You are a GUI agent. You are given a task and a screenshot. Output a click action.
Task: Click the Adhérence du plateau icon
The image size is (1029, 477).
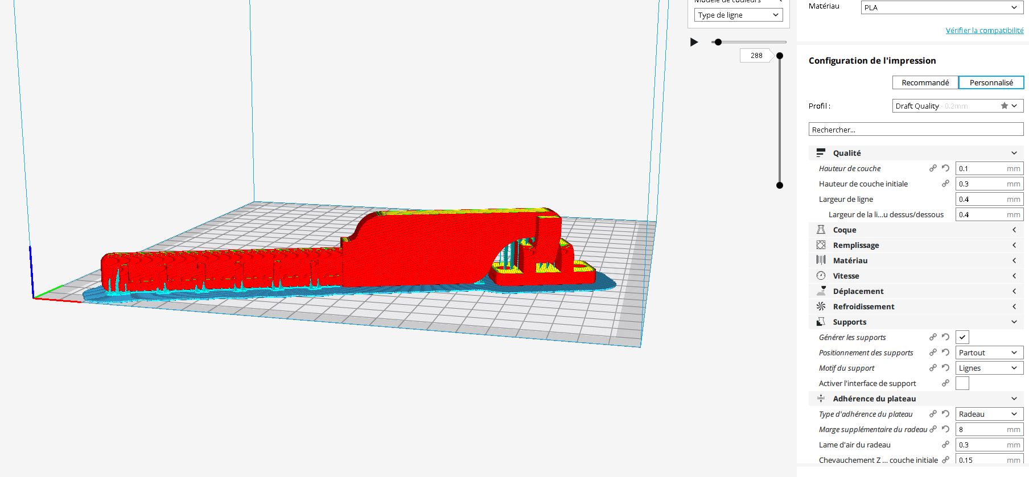click(821, 399)
